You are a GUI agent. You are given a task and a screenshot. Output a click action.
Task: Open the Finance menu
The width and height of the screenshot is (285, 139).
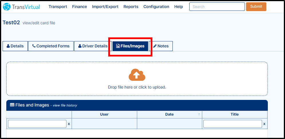tap(79, 7)
